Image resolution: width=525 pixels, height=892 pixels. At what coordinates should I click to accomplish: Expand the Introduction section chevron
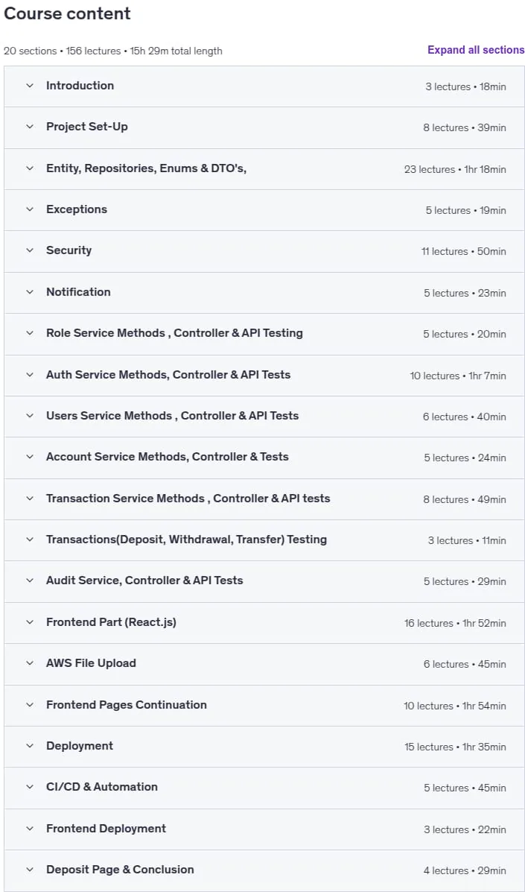(30, 86)
